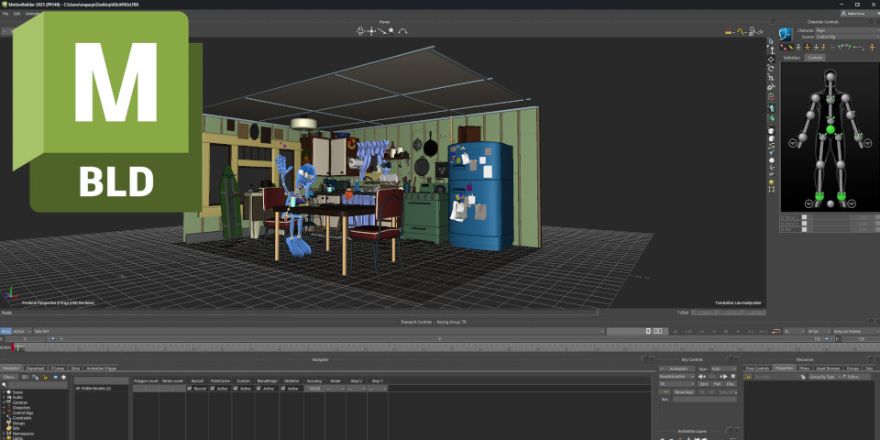880x440 pixels.
Task: Toggle the BlendShape Active checkbox
Action: 258,389
